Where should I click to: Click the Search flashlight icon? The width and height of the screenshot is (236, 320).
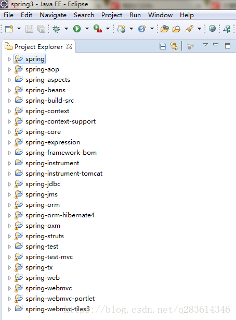pyautogui.click(x=189, y=29)
